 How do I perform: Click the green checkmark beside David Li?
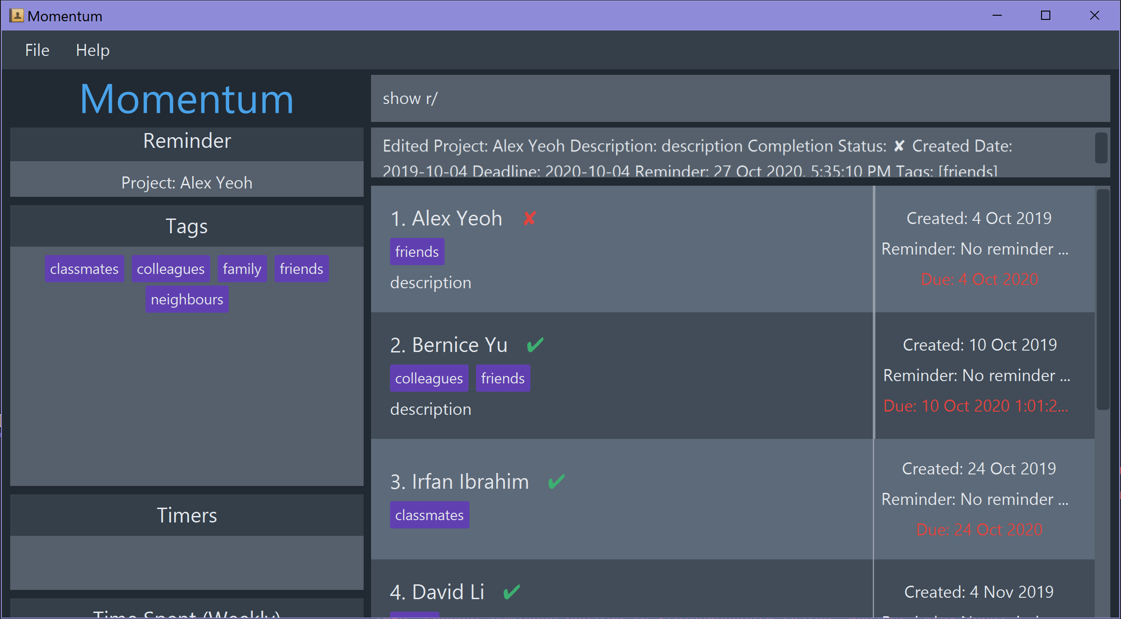click(x=512, y=592)
